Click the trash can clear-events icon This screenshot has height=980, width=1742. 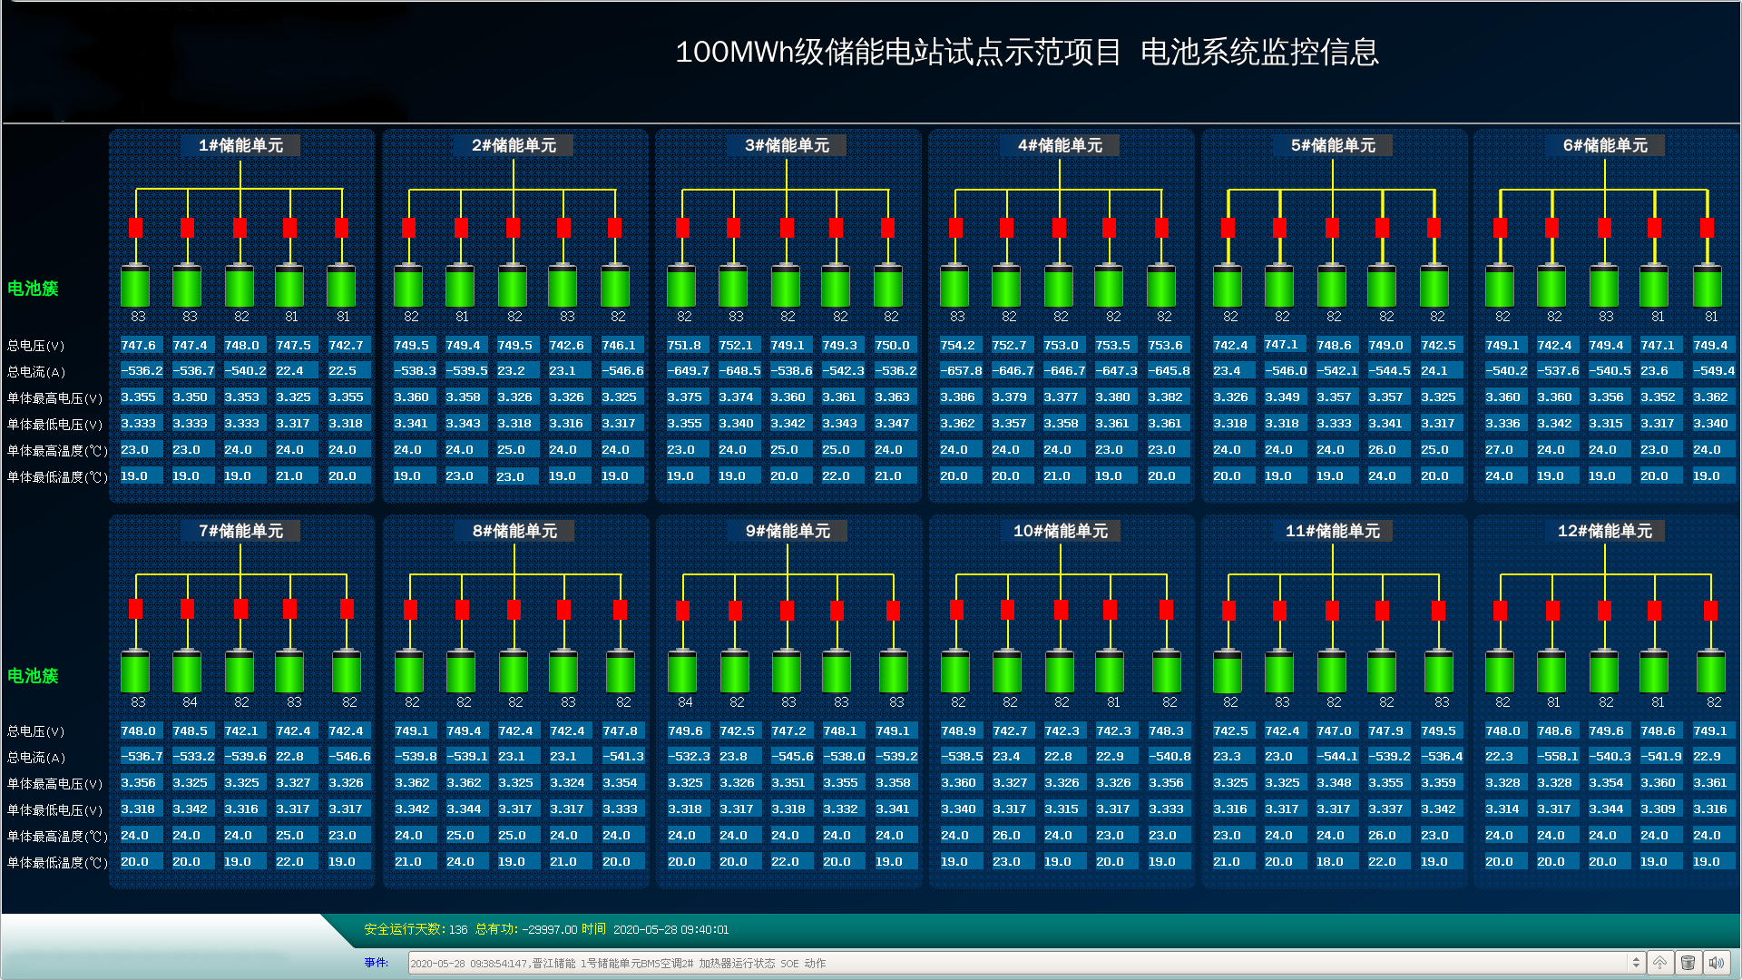pyautogui.click(x=1688, y=963)
